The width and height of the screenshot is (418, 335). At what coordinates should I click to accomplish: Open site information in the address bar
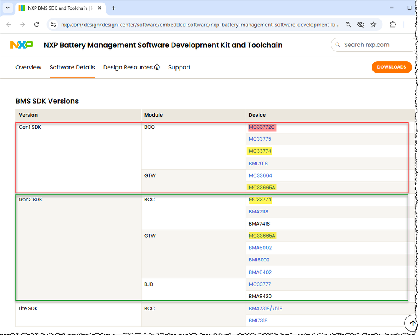53,25
